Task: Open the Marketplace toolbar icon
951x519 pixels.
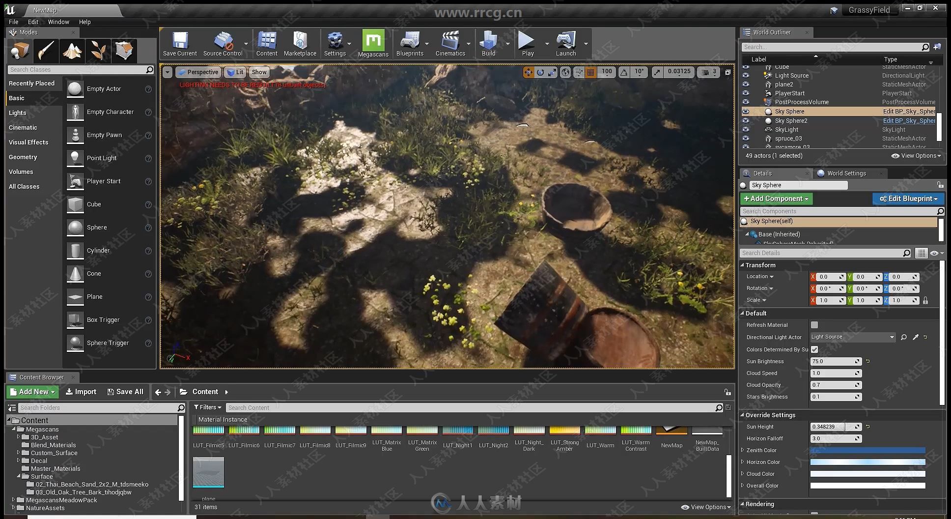Action: click(x=300, y=44)
